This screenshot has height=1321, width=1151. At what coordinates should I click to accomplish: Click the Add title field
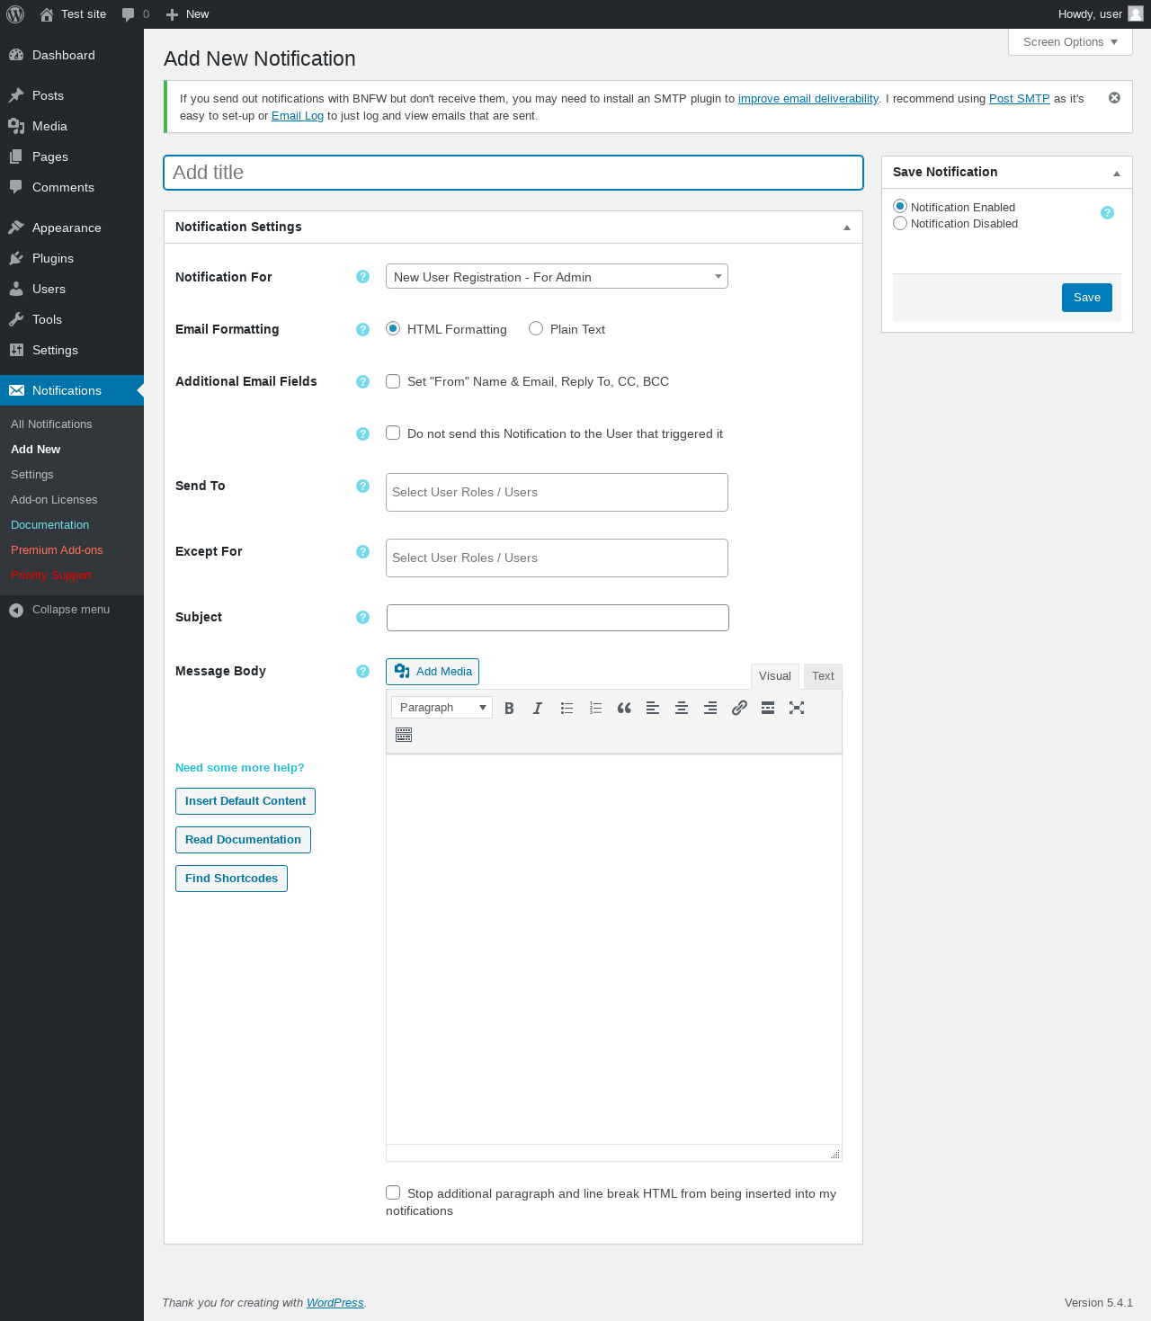(x=513, y=173)
